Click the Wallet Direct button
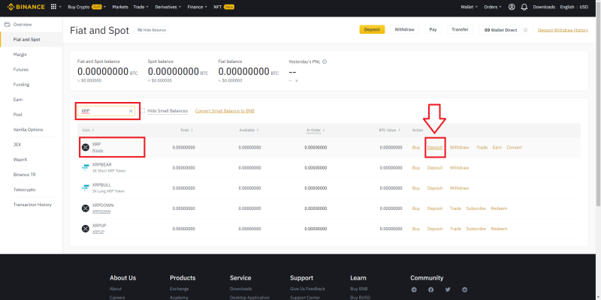 point(500,30)
